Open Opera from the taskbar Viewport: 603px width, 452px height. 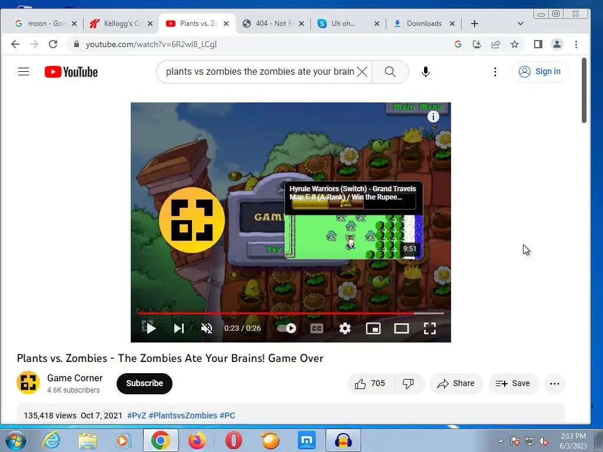coord(233,440)
